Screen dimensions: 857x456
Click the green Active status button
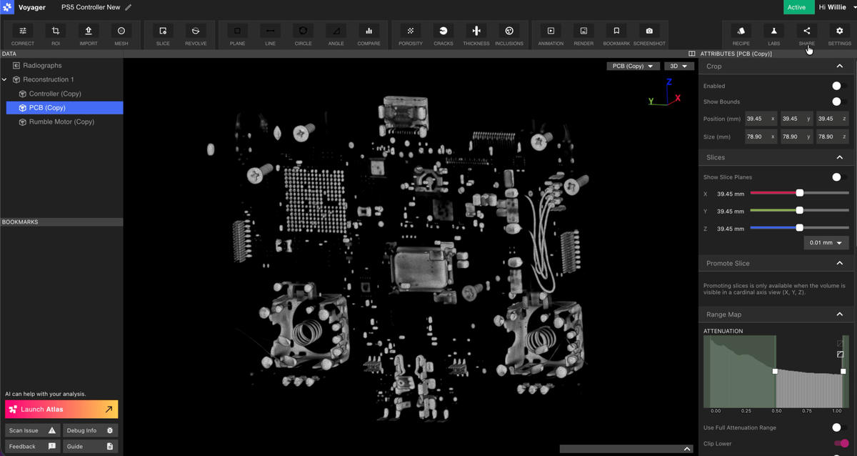click(x=798, y=7)
